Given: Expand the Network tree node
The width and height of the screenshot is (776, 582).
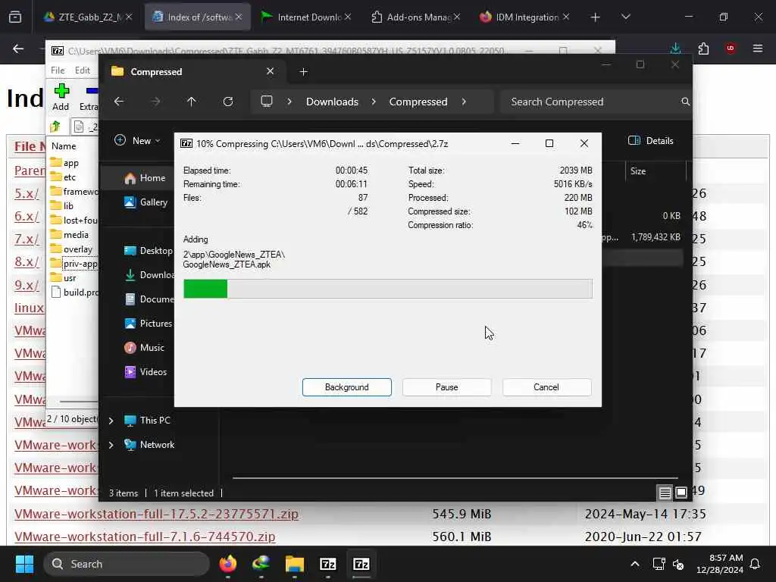Looking at the screenshot, I should point(111,444).
